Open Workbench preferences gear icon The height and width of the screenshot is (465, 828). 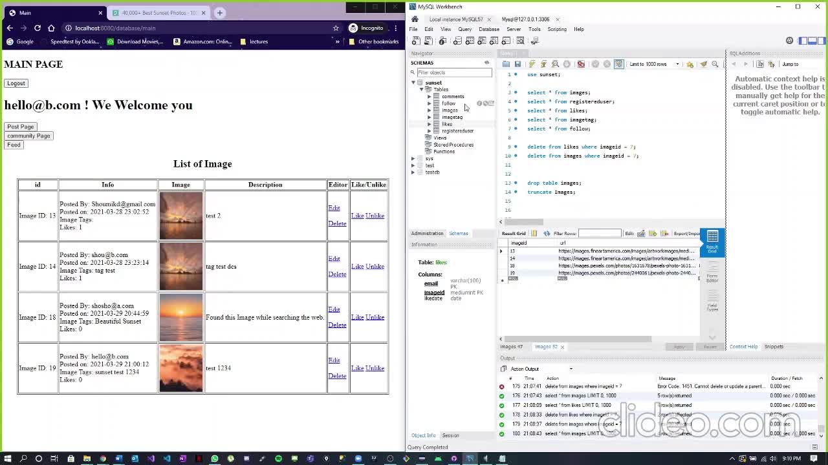(x=789, y=41)
